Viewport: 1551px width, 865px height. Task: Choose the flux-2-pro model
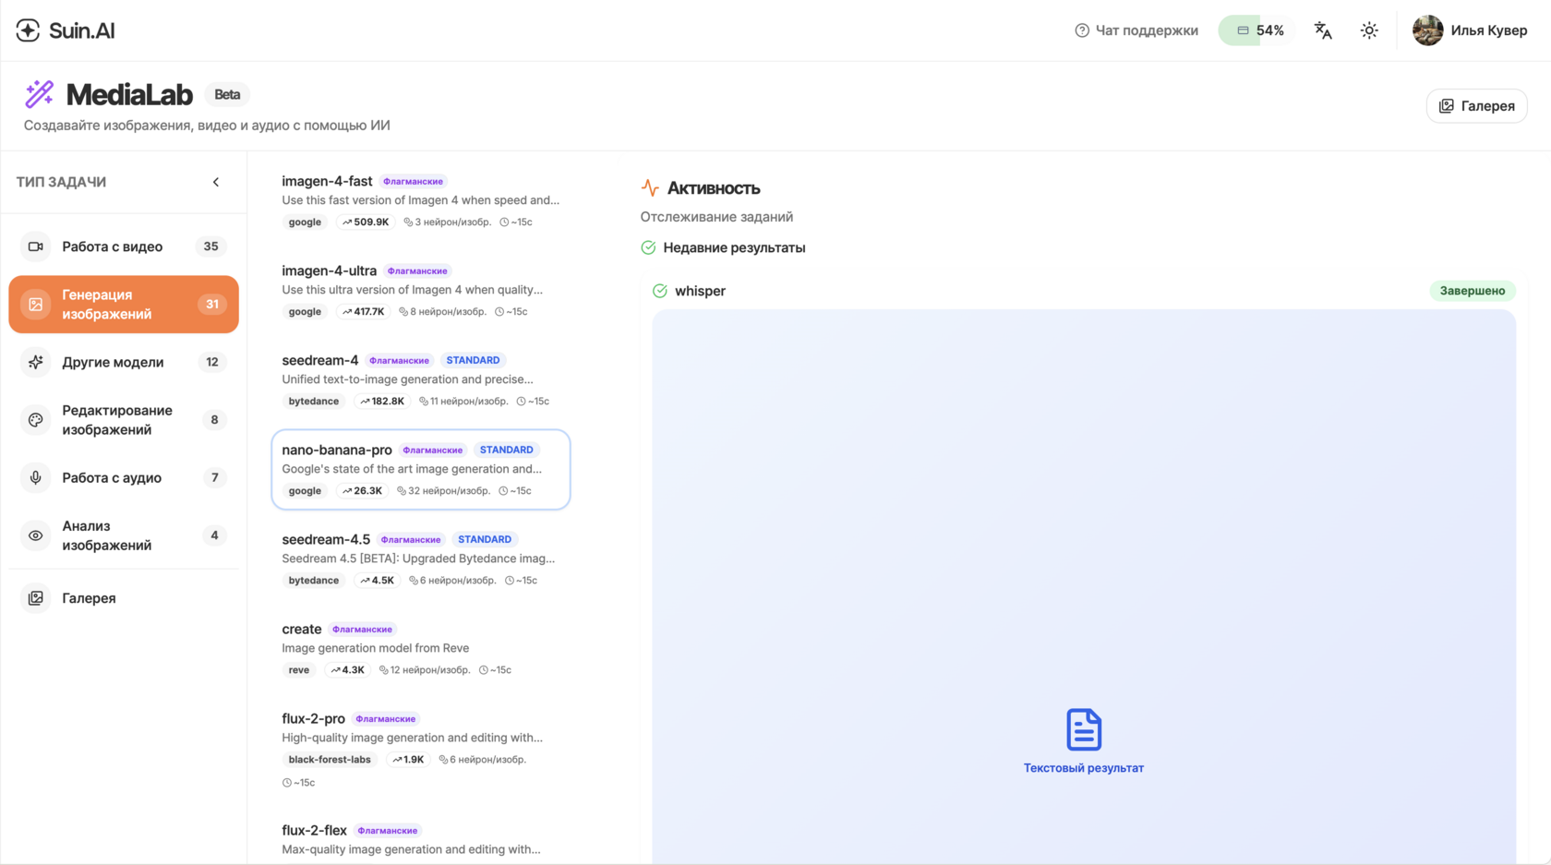coord(421,750)
